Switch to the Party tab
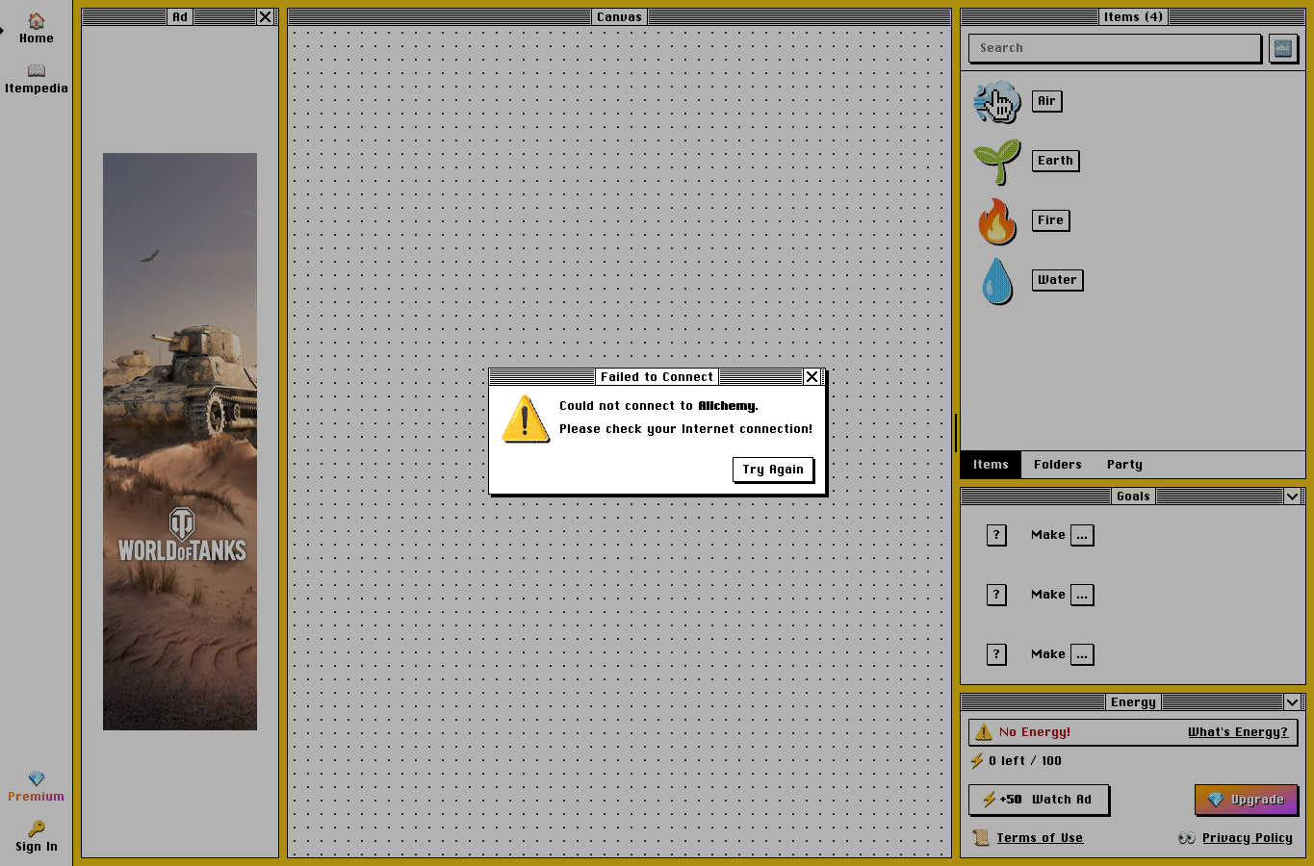The width and height of the screenshot is (1314, 866). (x=1124, y=465)
